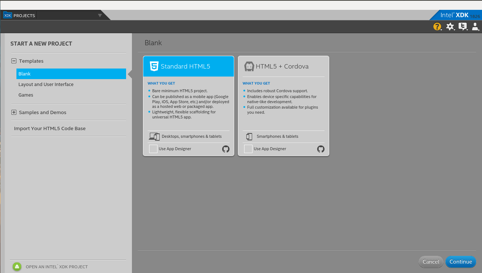Enable Use App Designer for Standard HTML5
The image size is (482, 273).
[x=153, y=149]
